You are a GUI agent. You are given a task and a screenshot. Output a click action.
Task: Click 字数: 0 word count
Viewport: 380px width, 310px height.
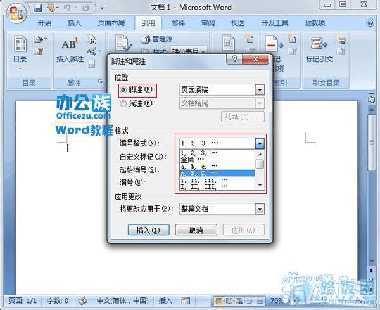click(58, 300)
